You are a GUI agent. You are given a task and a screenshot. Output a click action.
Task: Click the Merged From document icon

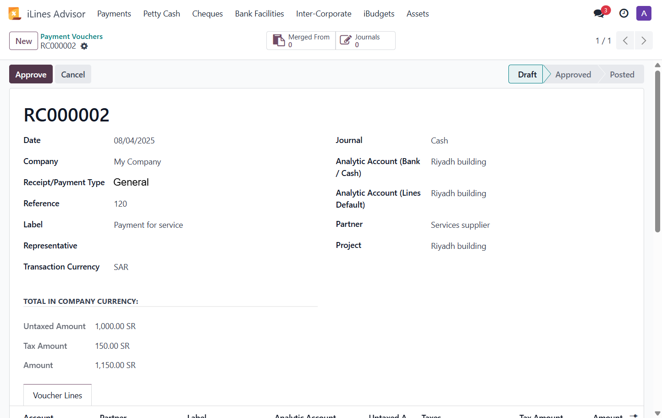[x=279, y=40]
